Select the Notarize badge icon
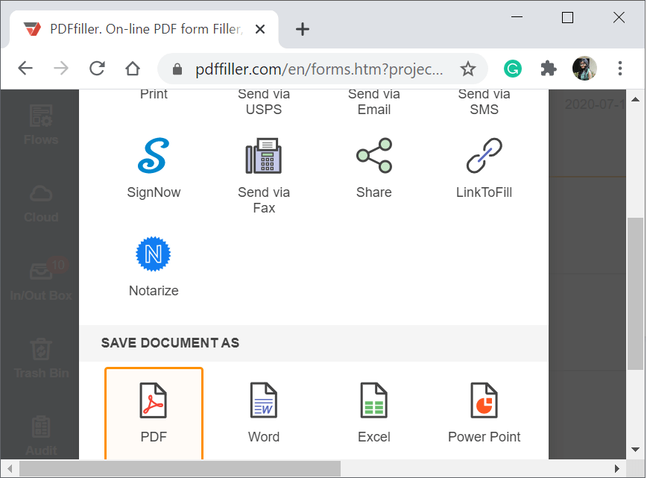 [154, 254]
